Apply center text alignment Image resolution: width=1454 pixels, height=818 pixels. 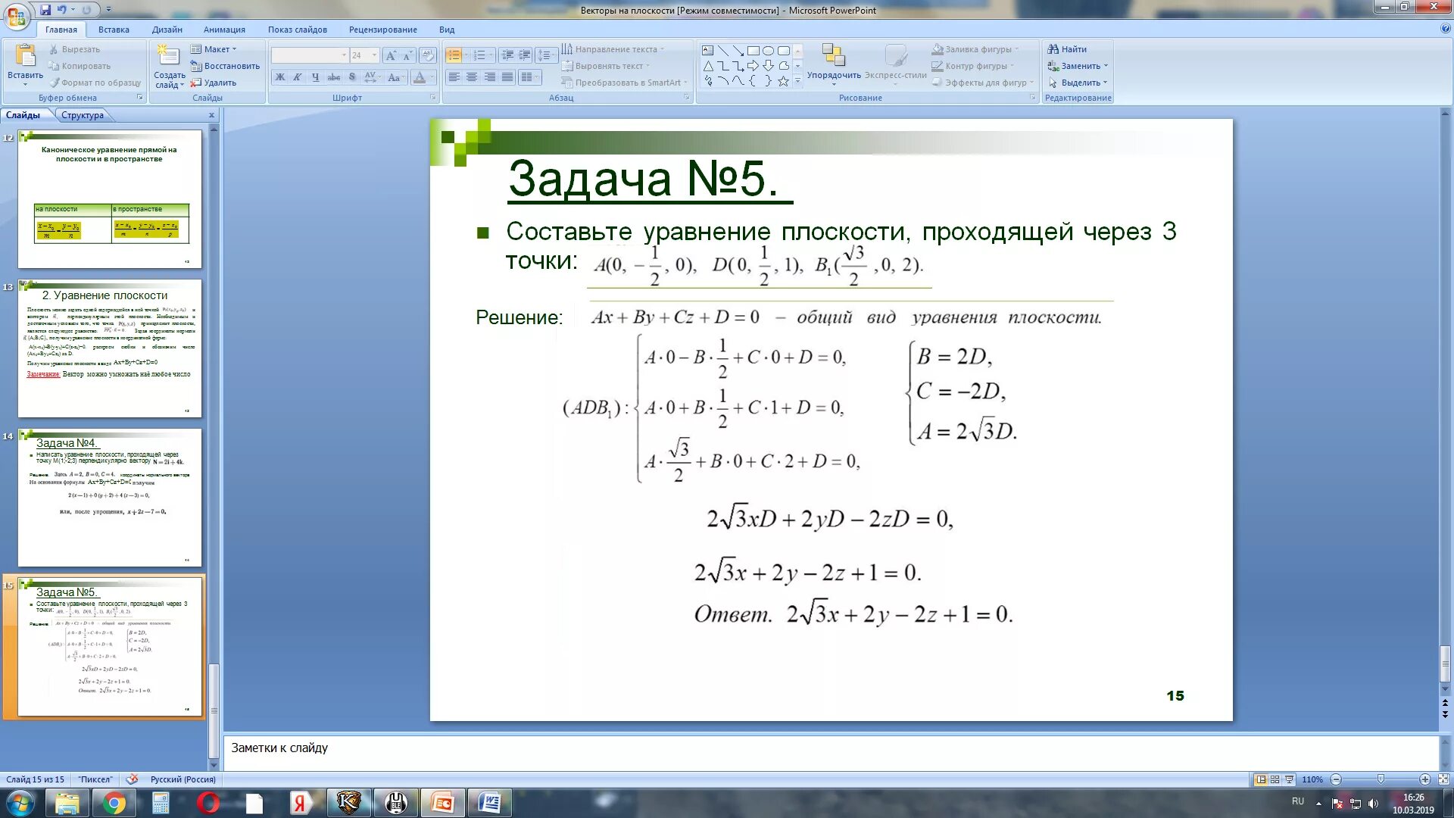472,77
